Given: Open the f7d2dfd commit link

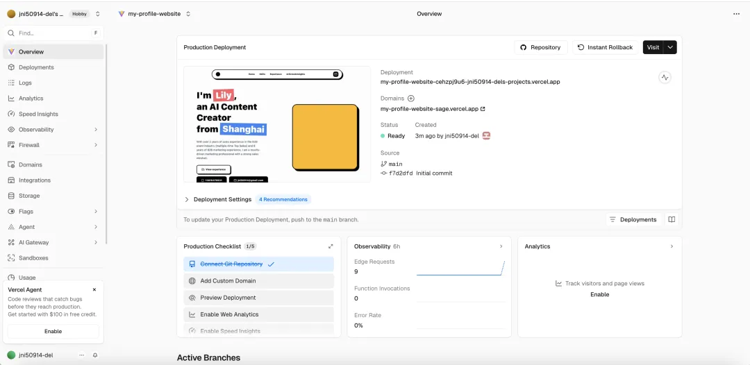Looking at the screenshot, I should pyautogui.click(x=401, y=173).
